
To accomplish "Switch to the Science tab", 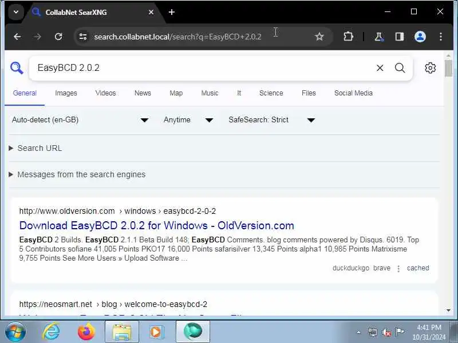I will [271, 93].
